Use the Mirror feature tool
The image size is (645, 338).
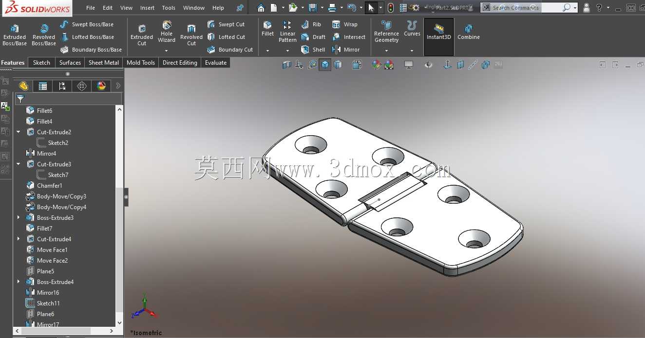[x=345, y=50]
